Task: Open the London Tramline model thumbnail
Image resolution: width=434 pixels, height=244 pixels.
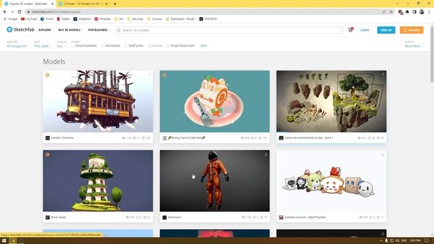Action: pos(98,101)
